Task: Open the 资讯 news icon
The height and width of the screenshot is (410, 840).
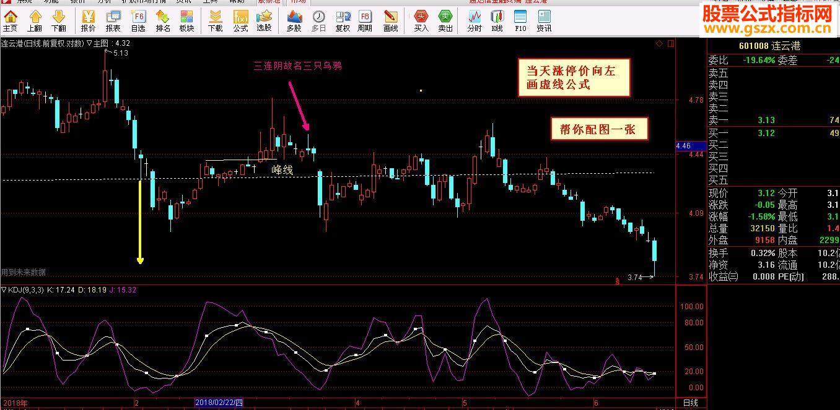Action: tap(544, 20)
